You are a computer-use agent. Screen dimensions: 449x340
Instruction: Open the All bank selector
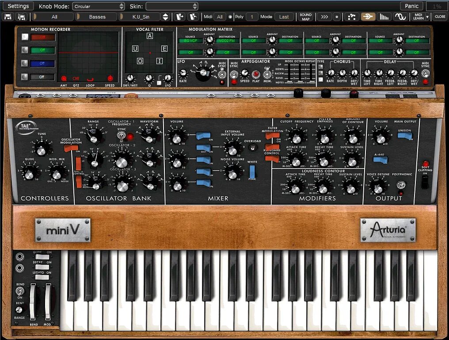point(54,17)
